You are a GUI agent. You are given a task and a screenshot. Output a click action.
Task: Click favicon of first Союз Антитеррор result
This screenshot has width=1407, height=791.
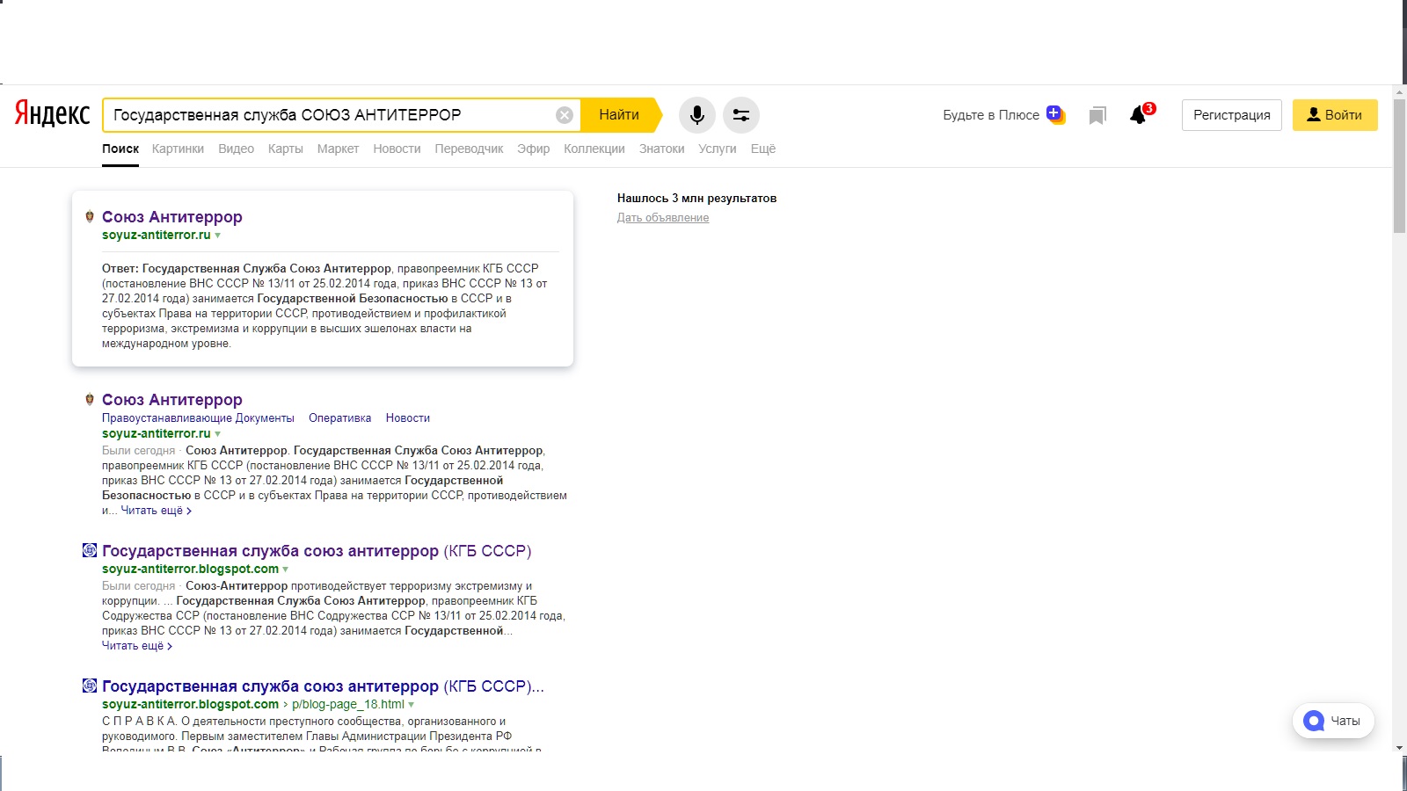tap(89, 216)
